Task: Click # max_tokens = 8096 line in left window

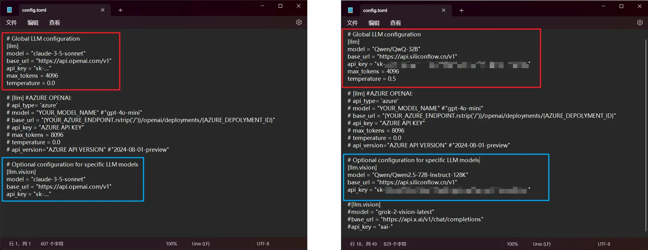Action: click(35, 135)
